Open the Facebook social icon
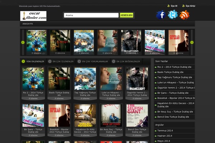Screen dimensions: 215x143 (161, 15)
